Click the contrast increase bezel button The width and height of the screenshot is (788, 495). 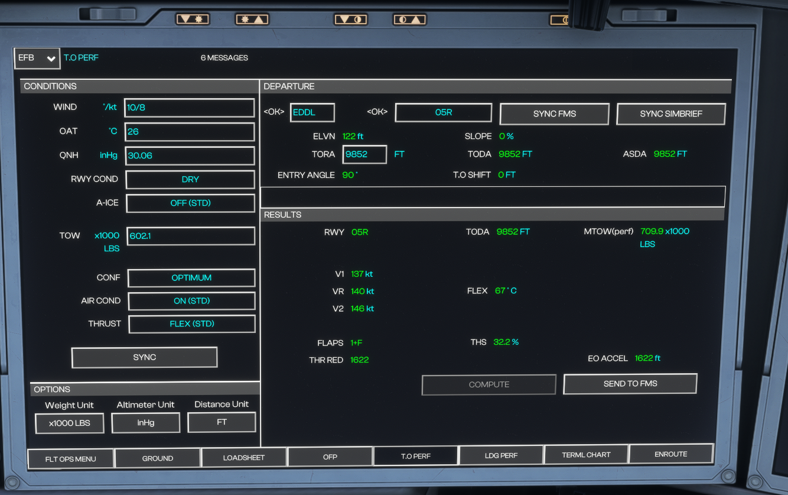tap(409, 20)
